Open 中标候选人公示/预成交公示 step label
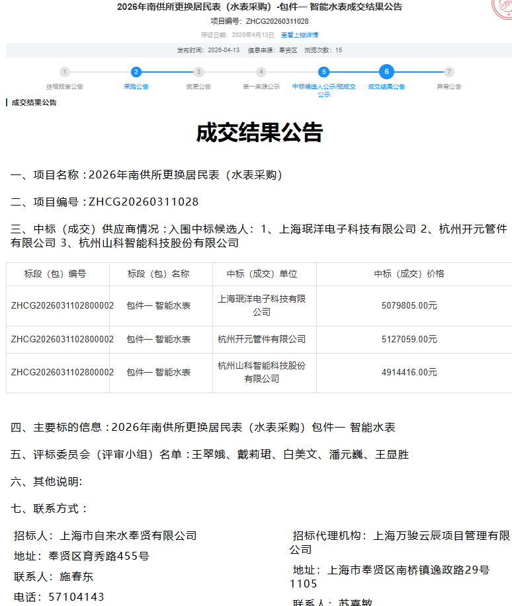The width and height of the screenshot is (512, 606). [x=323, y=91]
